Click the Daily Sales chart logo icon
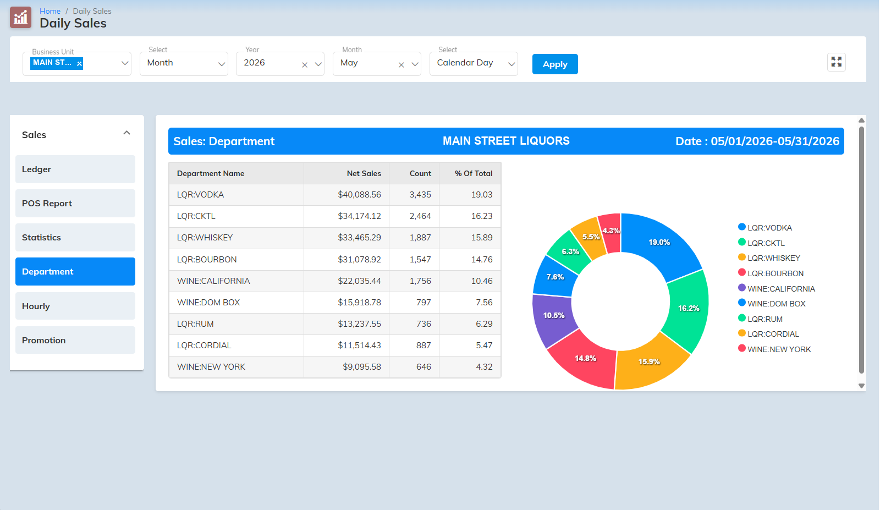Image resolution: width=880 pixels, height=510 pixels. [21, 18]
